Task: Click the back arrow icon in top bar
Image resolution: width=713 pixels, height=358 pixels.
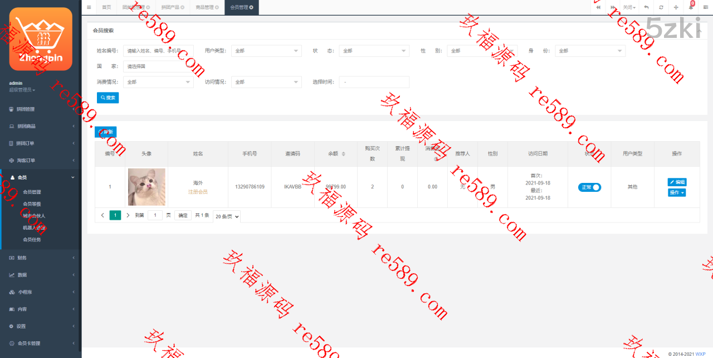Action: click(x=646, y=7)
